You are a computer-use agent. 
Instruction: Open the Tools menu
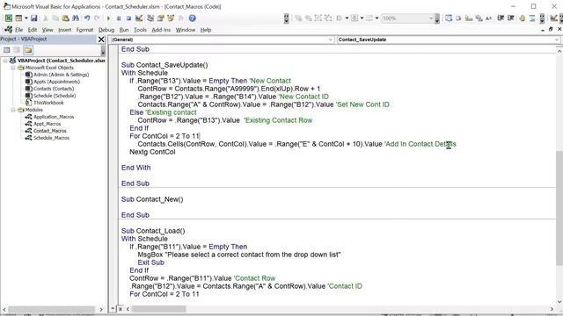140,30
